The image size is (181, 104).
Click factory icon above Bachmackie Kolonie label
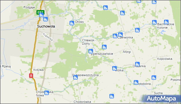point(166,22)
